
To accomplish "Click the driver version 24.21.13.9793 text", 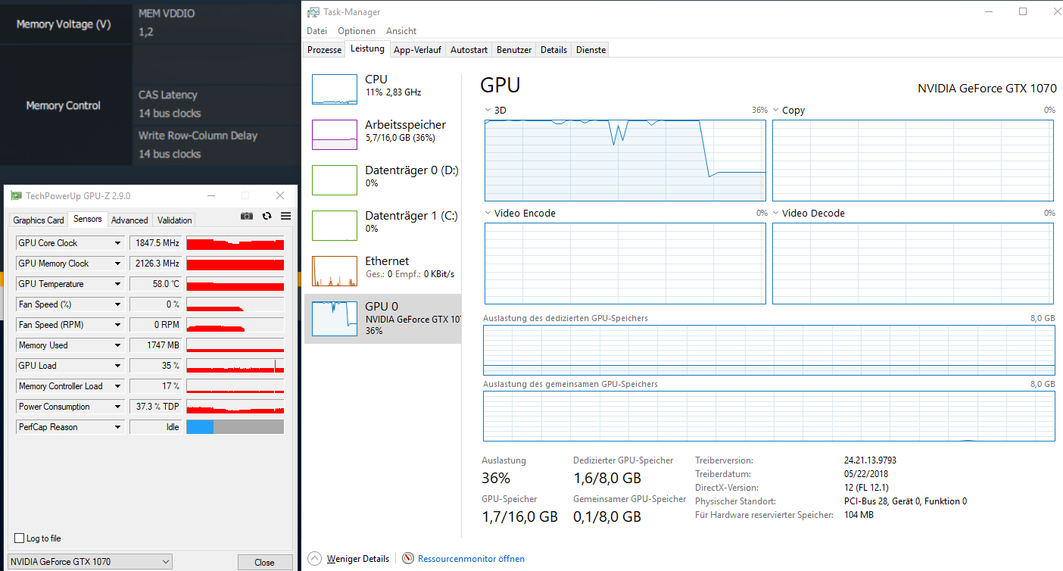I will pos(870,460).
